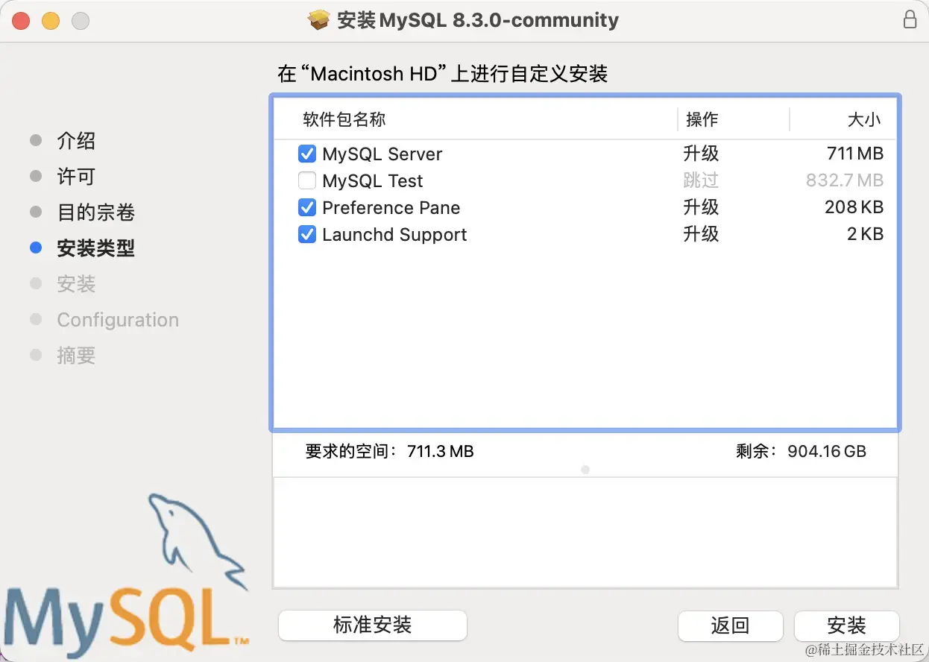Click the 剩余 904.16 GB text

point(801,451)
